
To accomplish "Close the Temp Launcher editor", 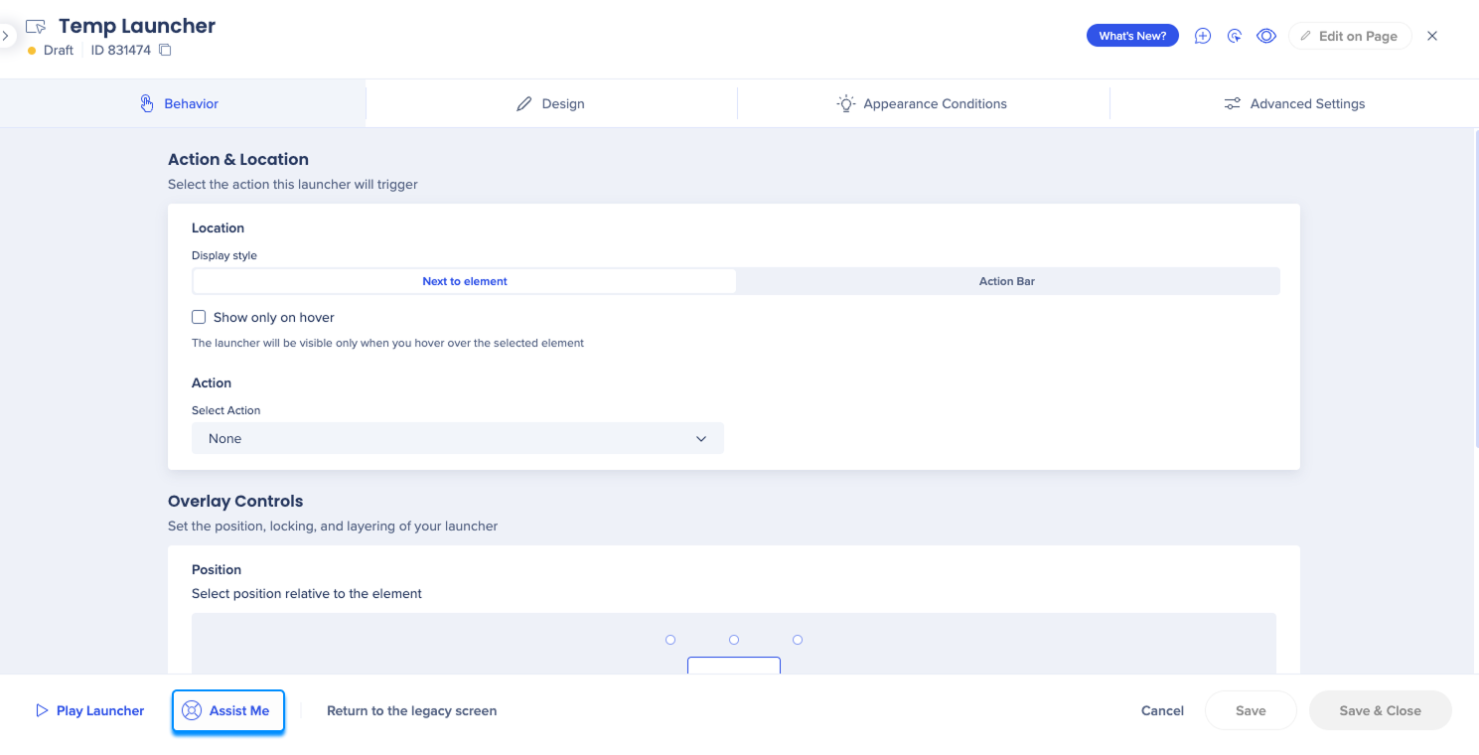I will [x=1431, y=36].
